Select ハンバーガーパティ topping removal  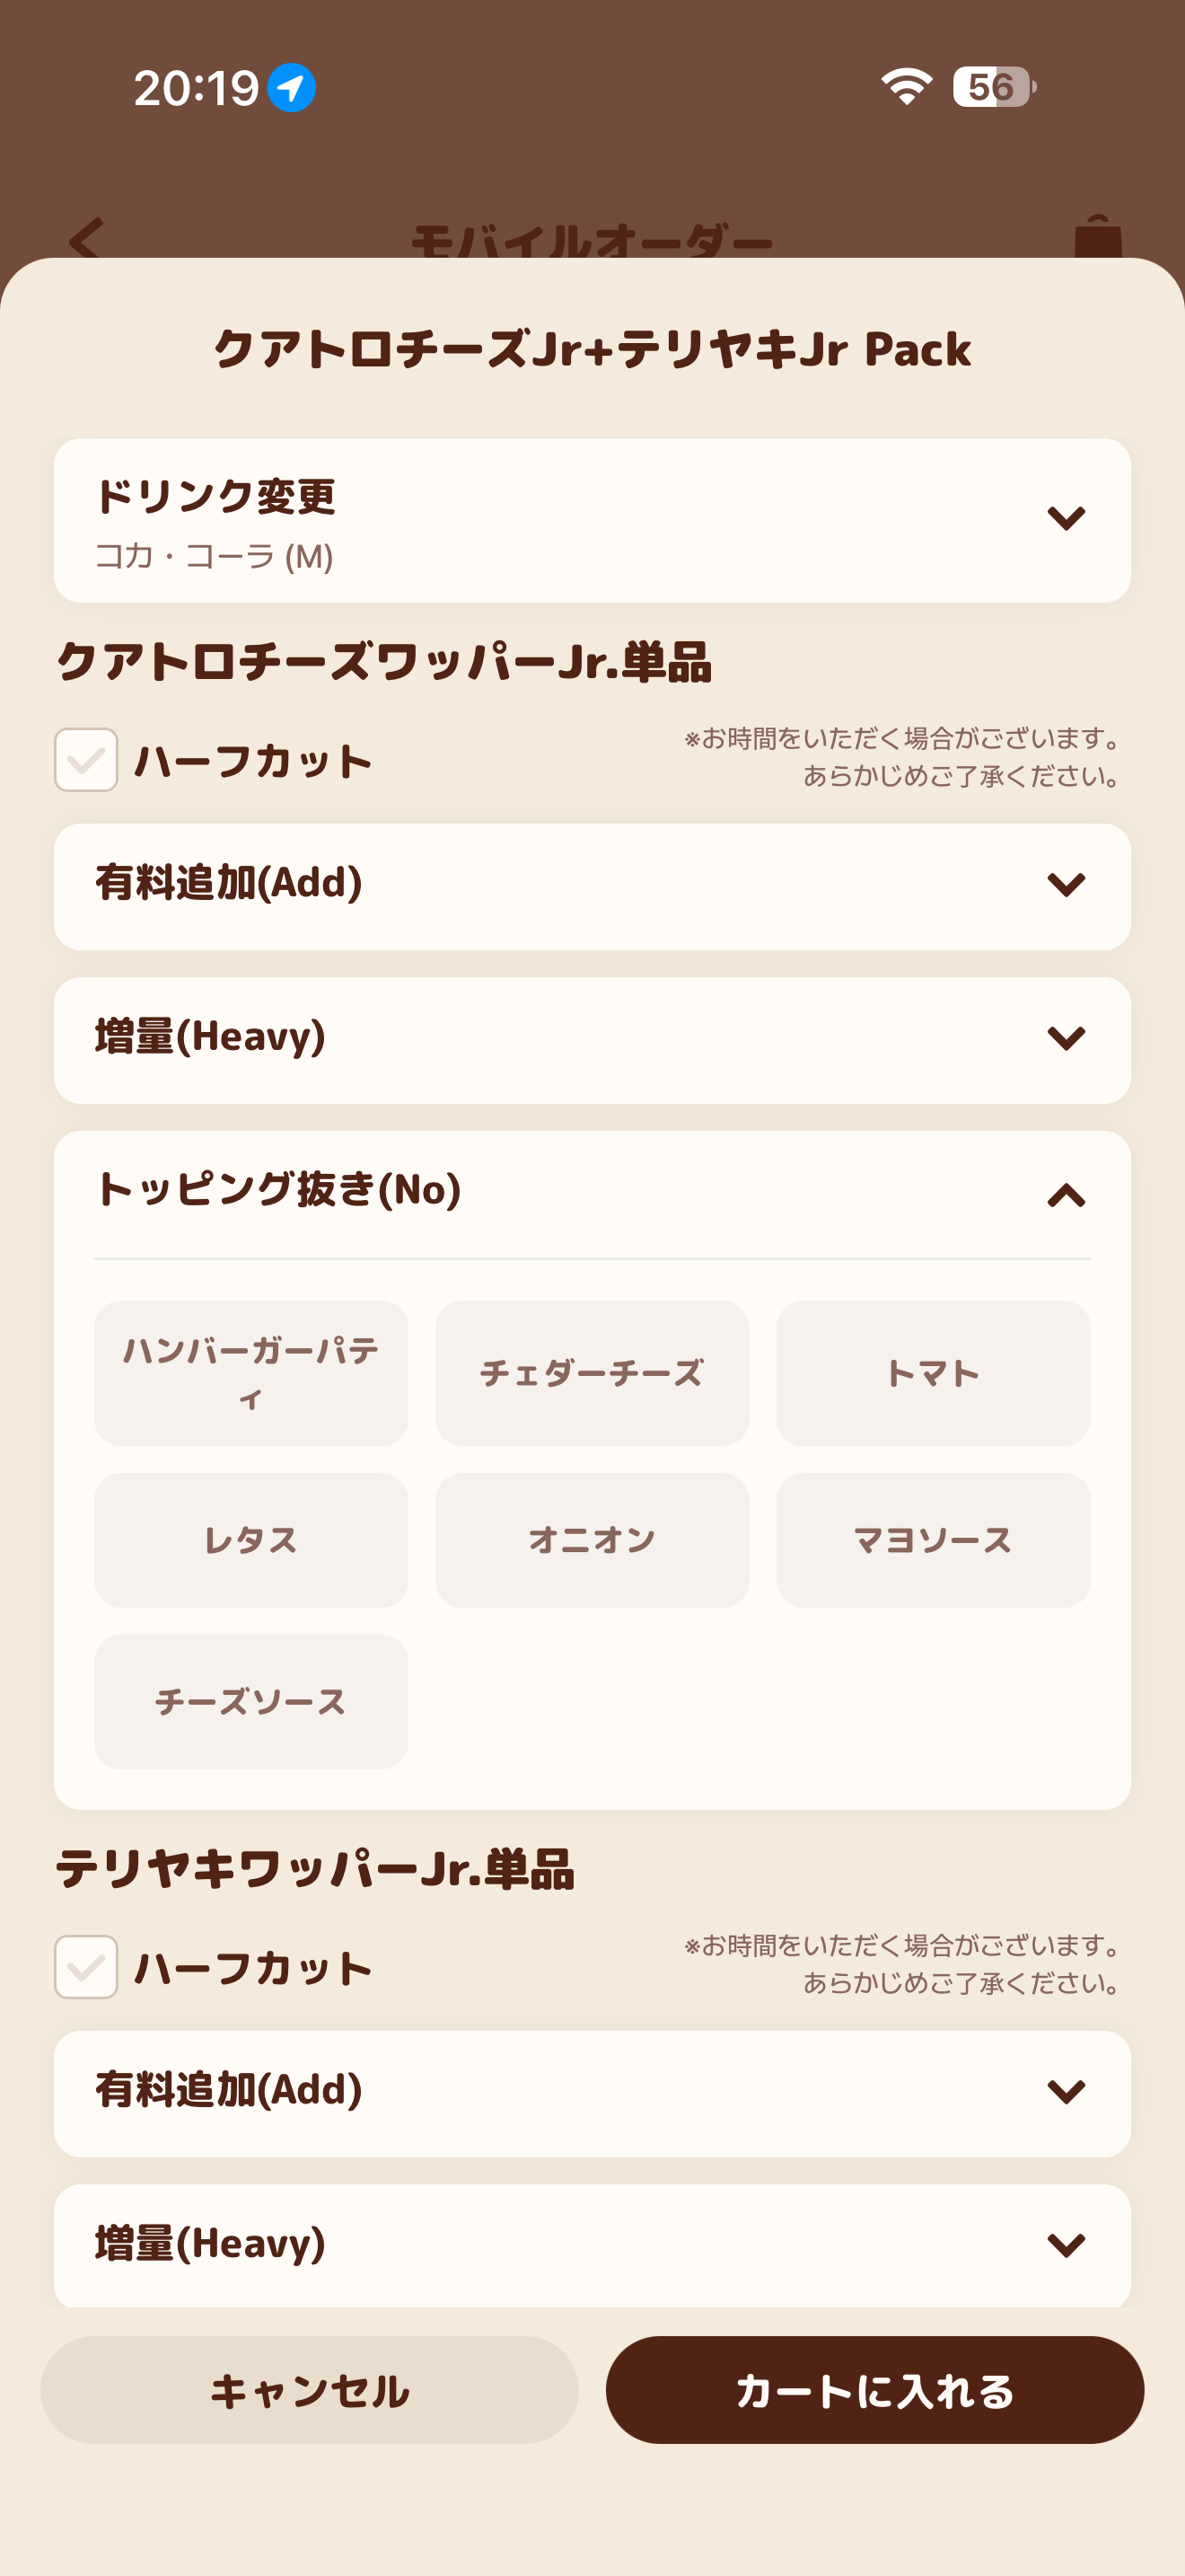250,1372
